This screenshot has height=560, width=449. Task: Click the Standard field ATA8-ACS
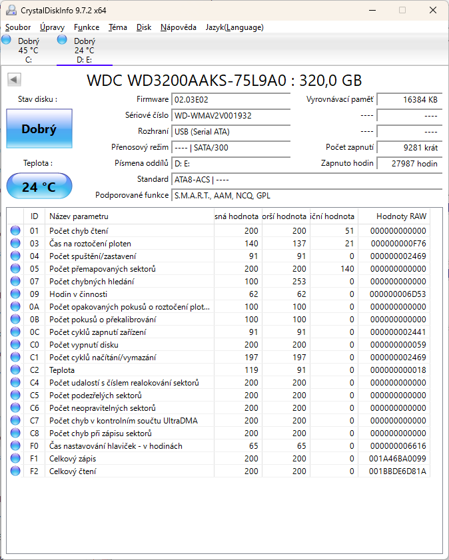pyautogui.click(x=307, y=180)
